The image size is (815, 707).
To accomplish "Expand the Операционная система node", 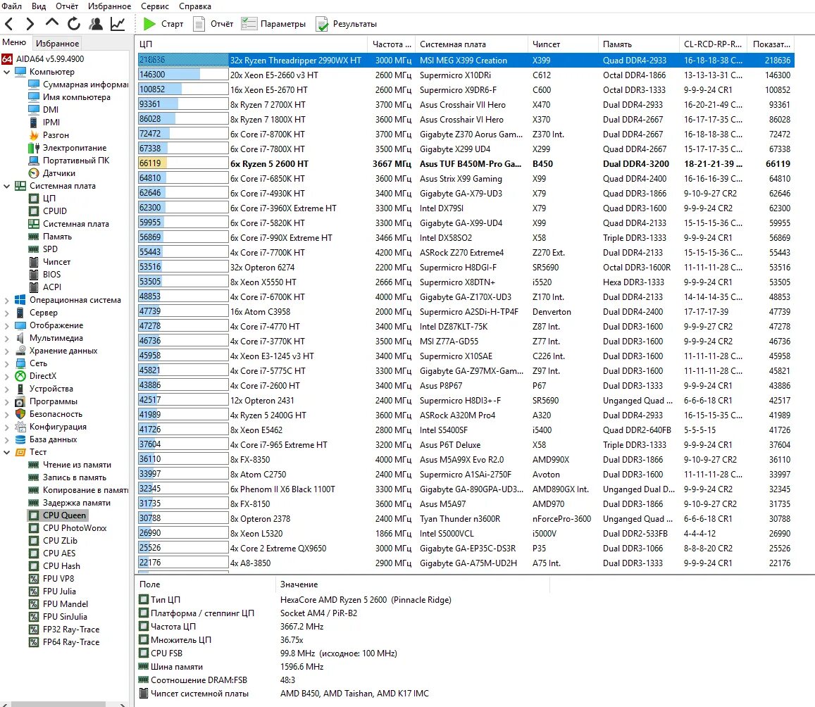I will coord(7,300).
